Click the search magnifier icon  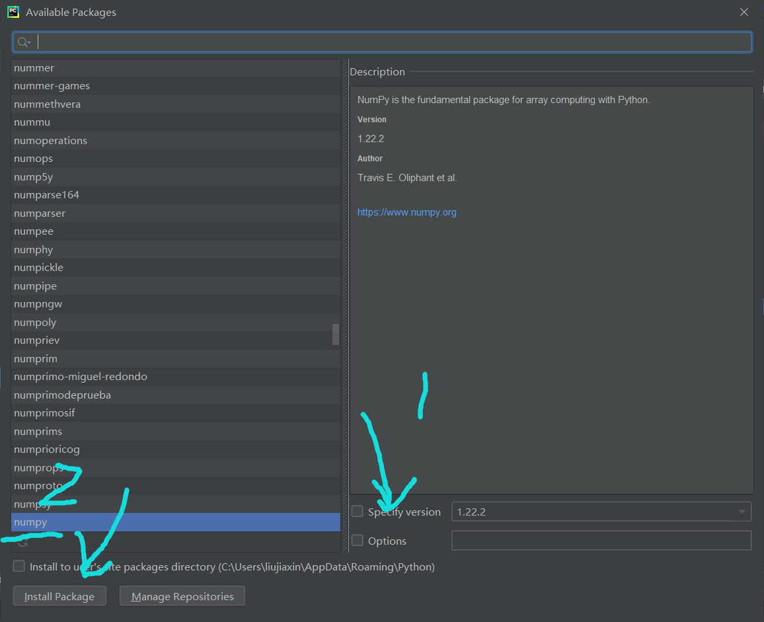pyautogui.click(x=24, y=42)
